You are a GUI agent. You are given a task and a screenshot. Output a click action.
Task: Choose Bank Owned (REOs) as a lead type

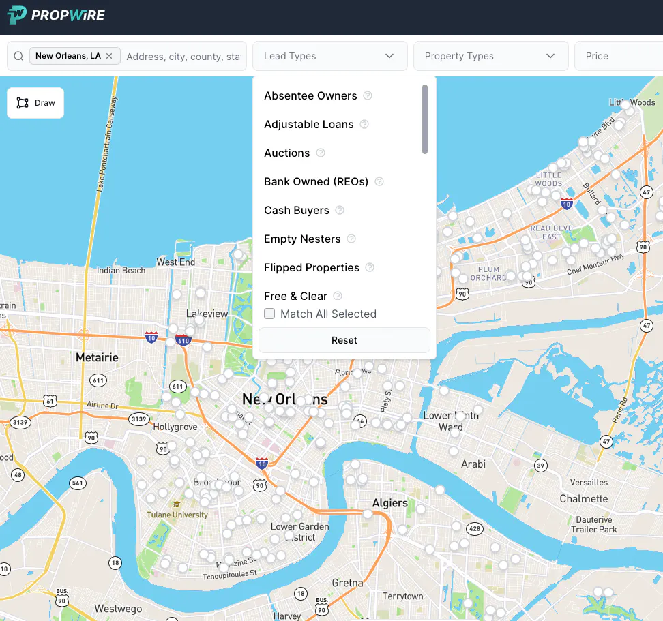click(315, 181)
